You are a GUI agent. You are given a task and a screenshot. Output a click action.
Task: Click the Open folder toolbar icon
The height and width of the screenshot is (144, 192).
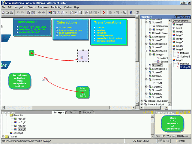[x=7, y=12]
